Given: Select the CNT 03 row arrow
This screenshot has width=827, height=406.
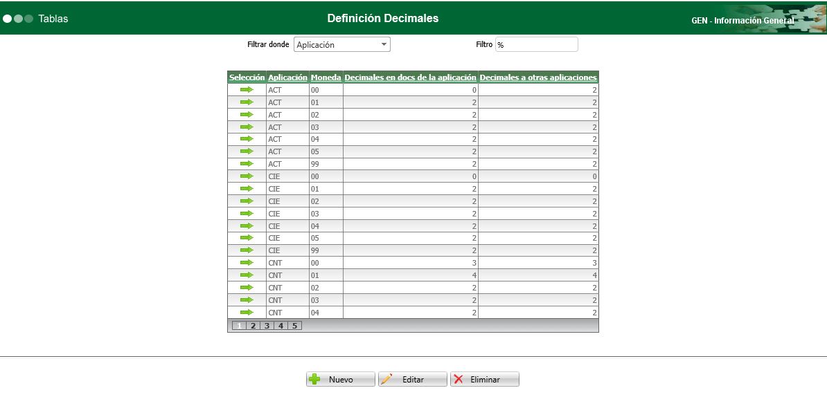Looking at the screenshot, I should pos(247,300).
